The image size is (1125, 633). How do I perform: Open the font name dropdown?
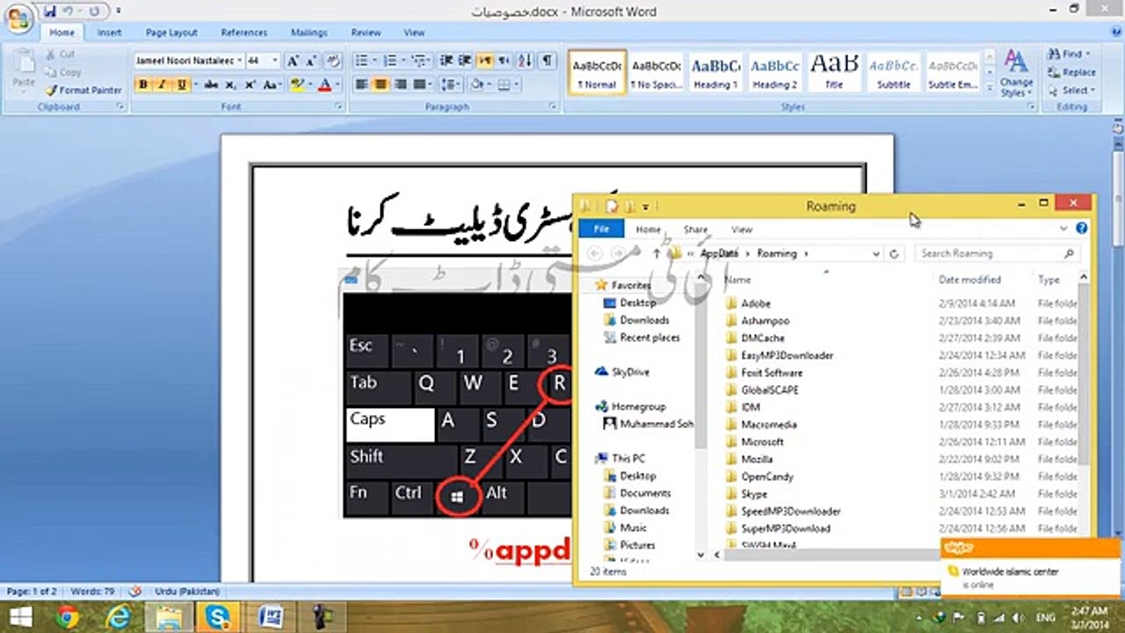click(240, 62)
